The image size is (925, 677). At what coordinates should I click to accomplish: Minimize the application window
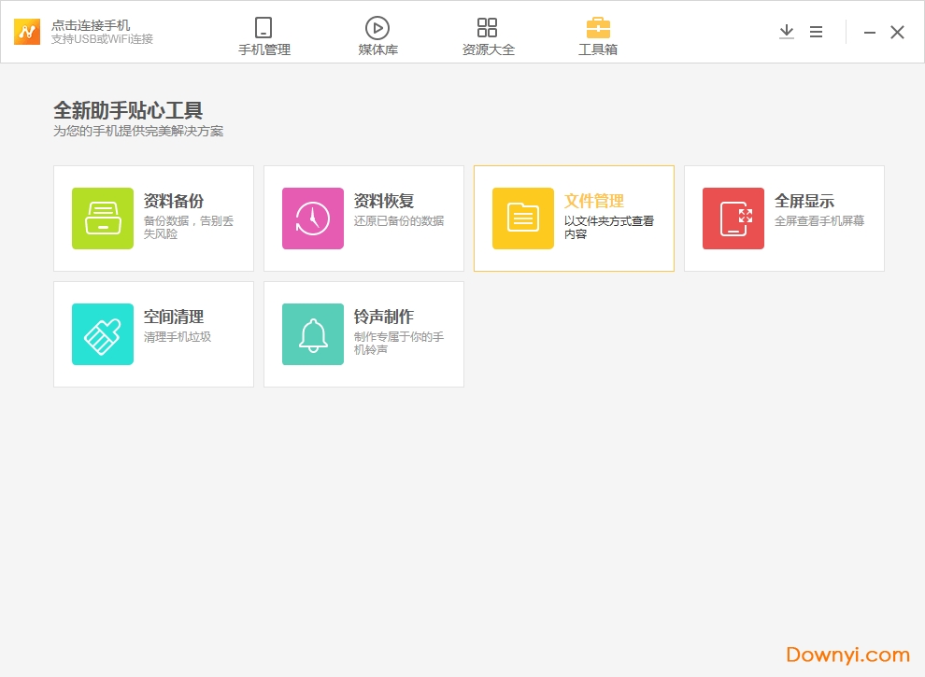point(870,33)
